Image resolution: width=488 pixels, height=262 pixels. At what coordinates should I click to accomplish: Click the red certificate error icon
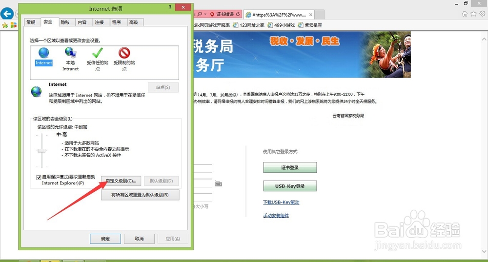[212, 14]
